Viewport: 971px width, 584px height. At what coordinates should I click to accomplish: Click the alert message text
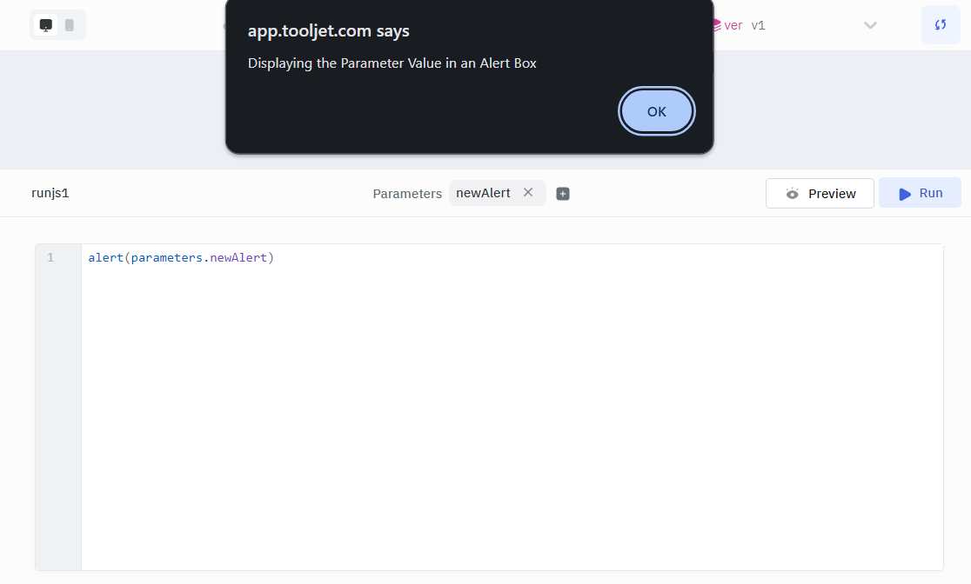pyautogui.click(x=392, y=63)
